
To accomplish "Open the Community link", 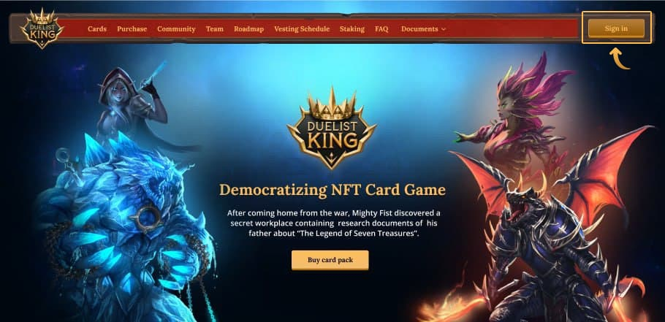I will pyautogui.click(x=176, y=28).
